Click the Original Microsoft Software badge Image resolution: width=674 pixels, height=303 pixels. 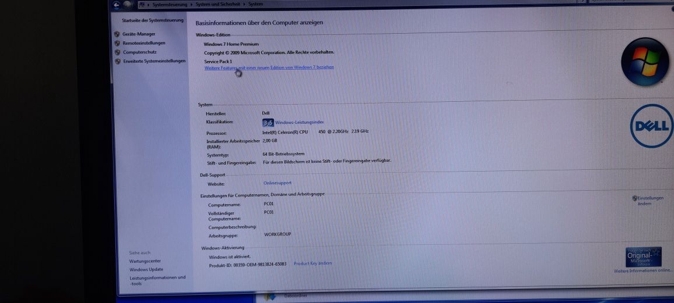[644, 256]
